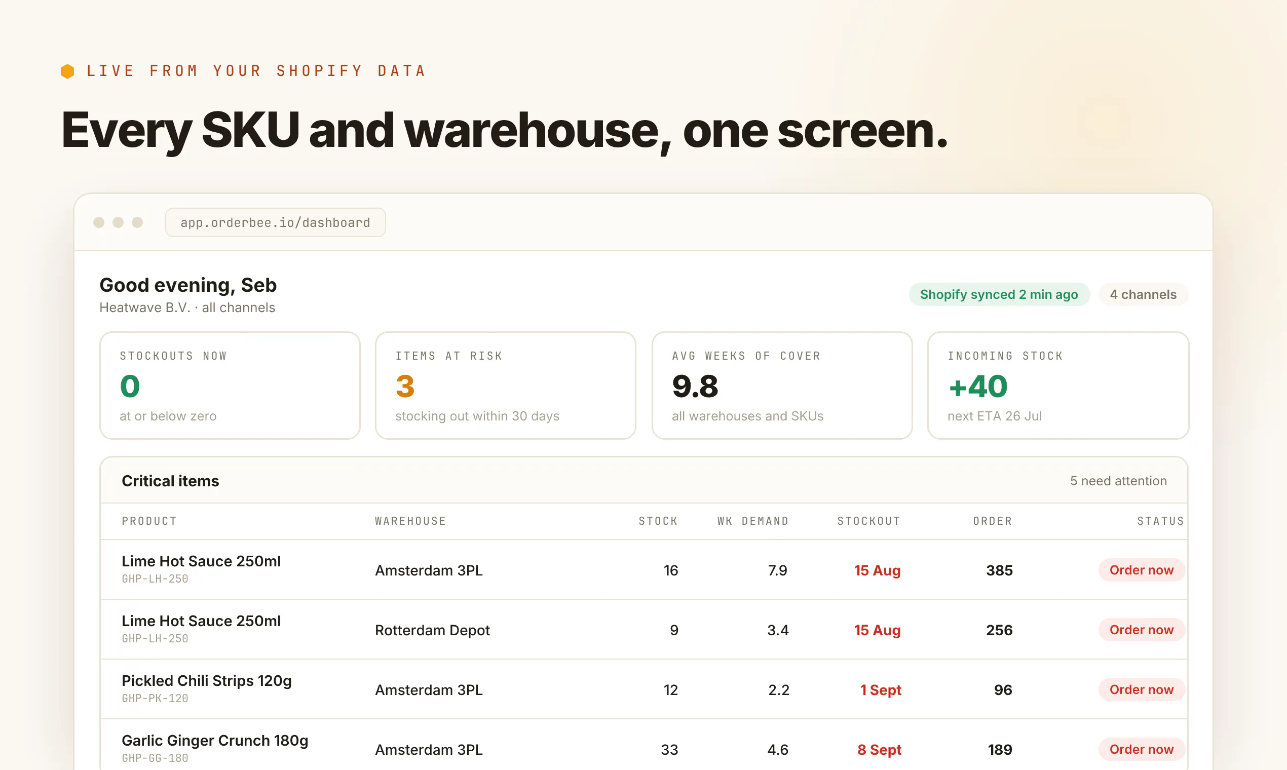Click the app.orderbee.io/dashboard address bar

pyautogui.click(x=275, y=222)
